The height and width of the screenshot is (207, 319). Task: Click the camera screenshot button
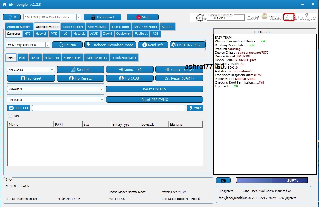[223, 180]
